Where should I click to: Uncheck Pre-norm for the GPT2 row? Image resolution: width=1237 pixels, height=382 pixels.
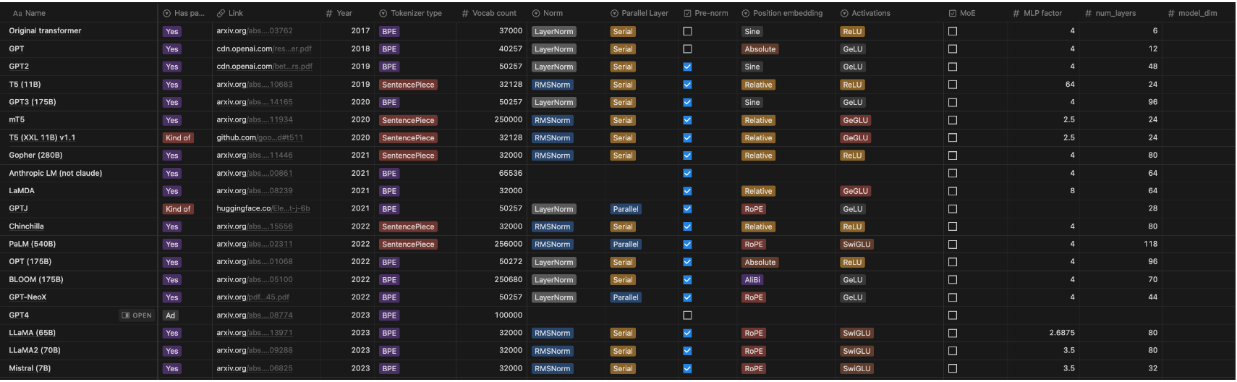tap(687, 67)
